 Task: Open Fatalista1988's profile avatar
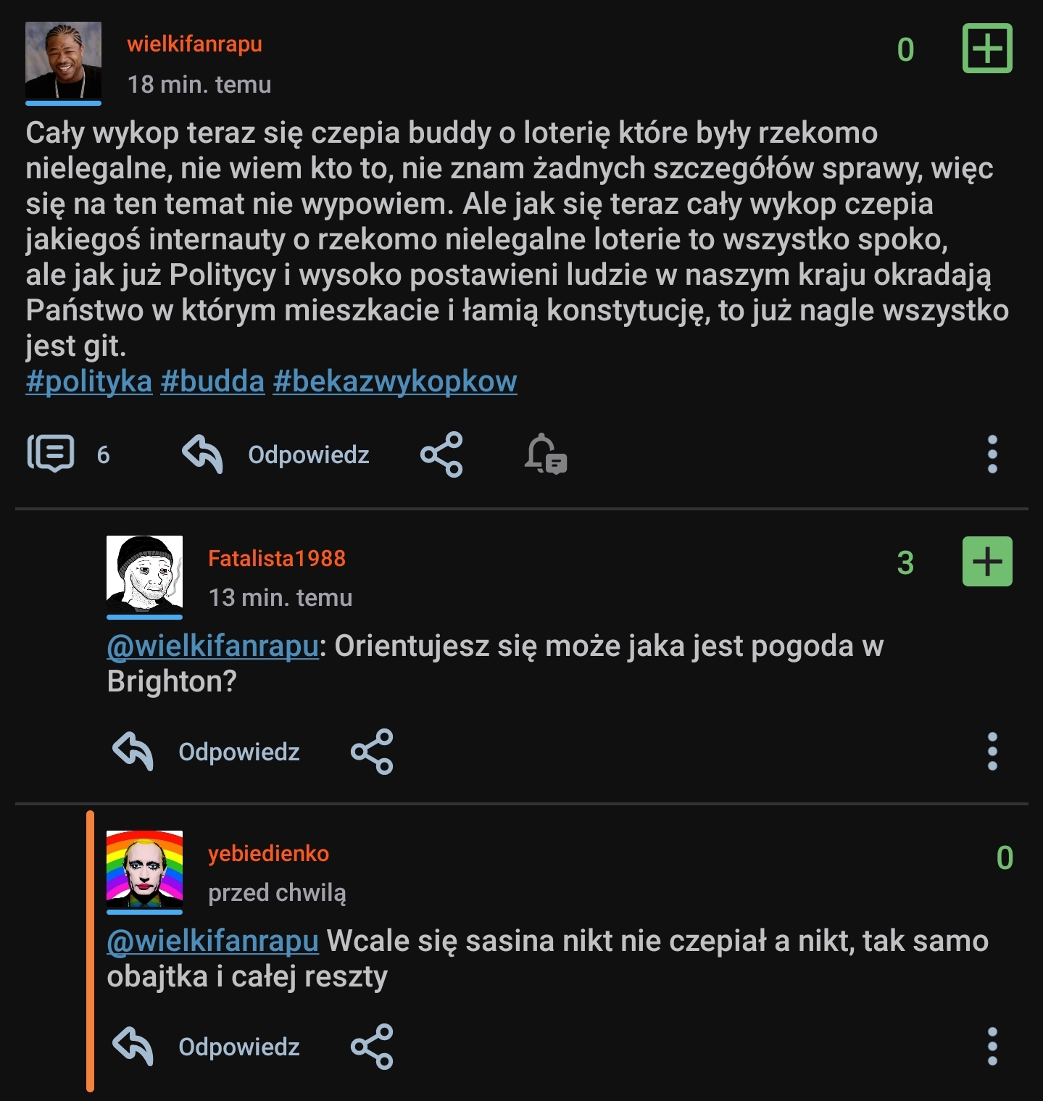click(144, 574)
